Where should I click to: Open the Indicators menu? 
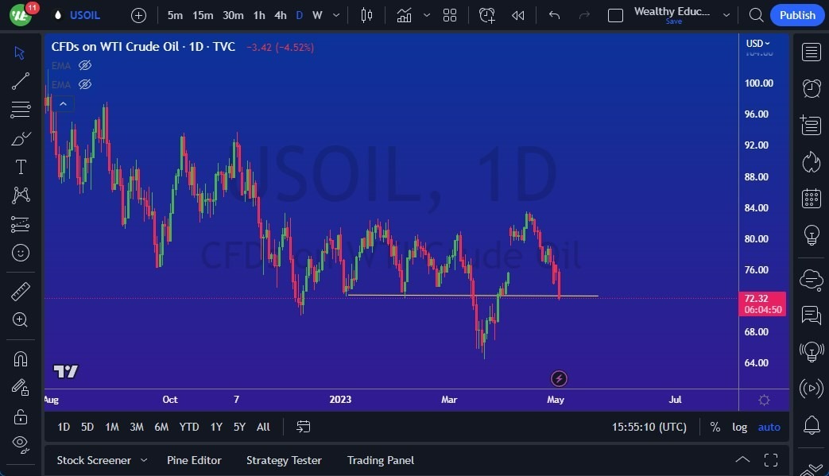click(x=404, y=15)
